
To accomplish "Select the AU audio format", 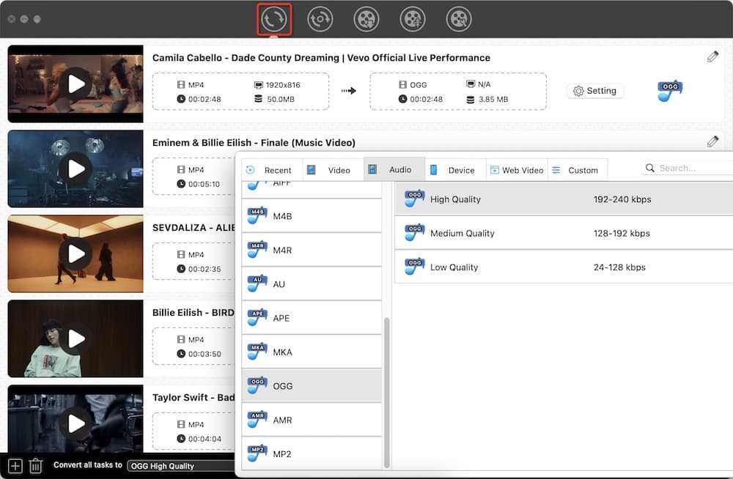I will (x=312, y=284).
